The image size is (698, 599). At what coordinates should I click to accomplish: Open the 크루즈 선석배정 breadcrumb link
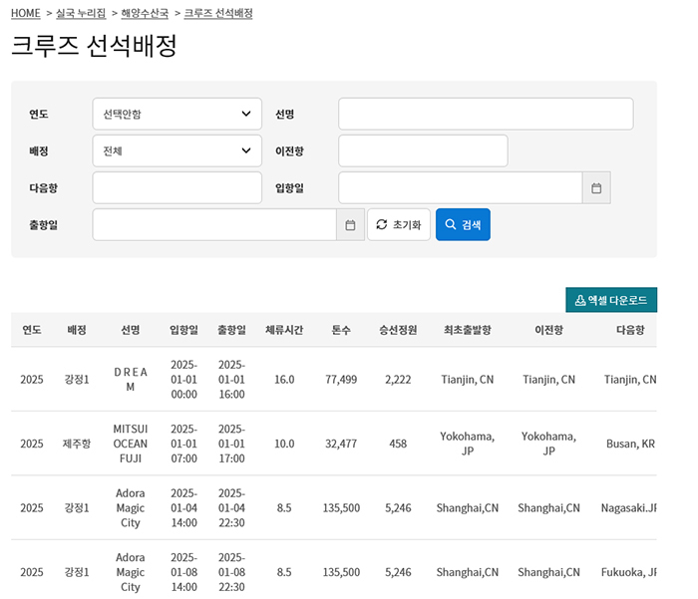[x=218, y=13]
